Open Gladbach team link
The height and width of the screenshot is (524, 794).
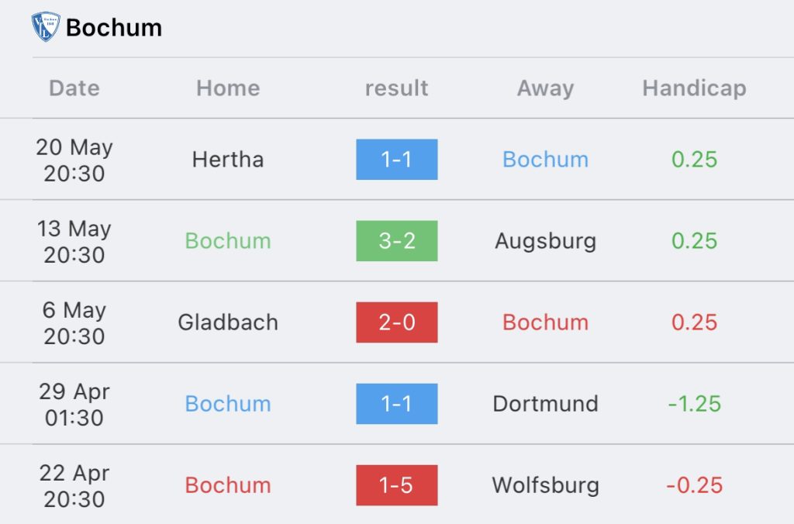point(228,322)
